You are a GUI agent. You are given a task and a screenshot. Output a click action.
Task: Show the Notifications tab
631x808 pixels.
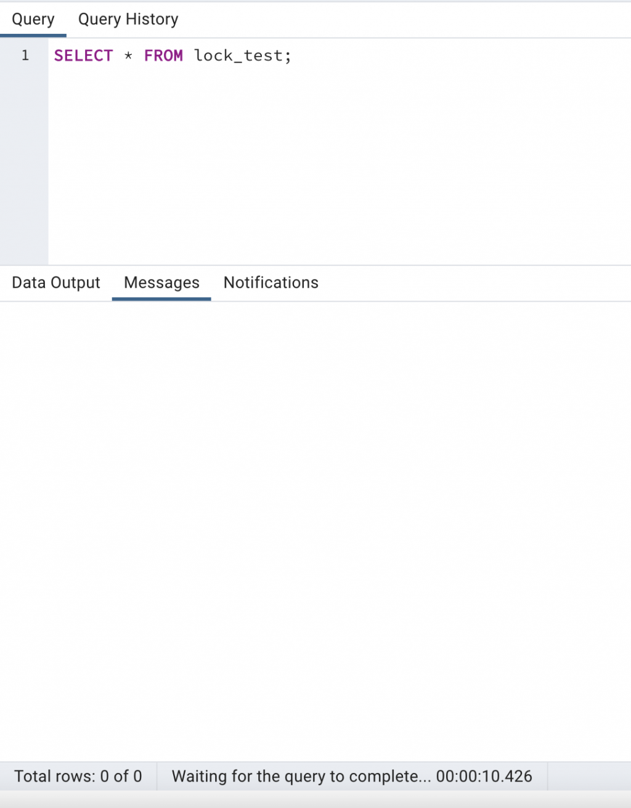[x=271, y=283]
